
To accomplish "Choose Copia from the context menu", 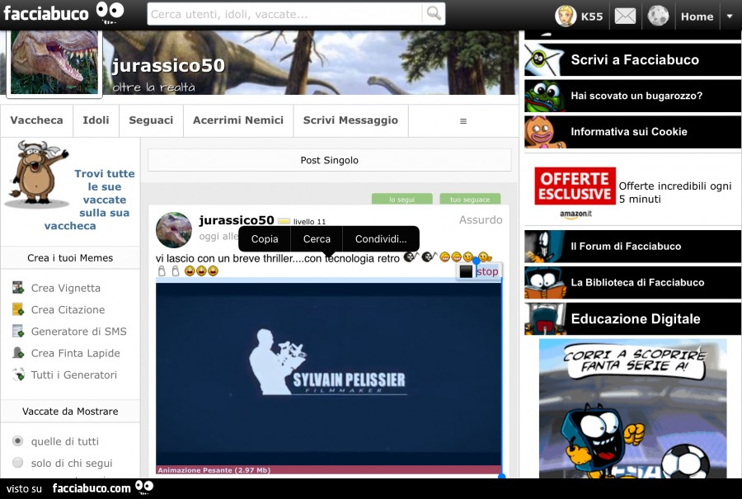I will [265, 239].
